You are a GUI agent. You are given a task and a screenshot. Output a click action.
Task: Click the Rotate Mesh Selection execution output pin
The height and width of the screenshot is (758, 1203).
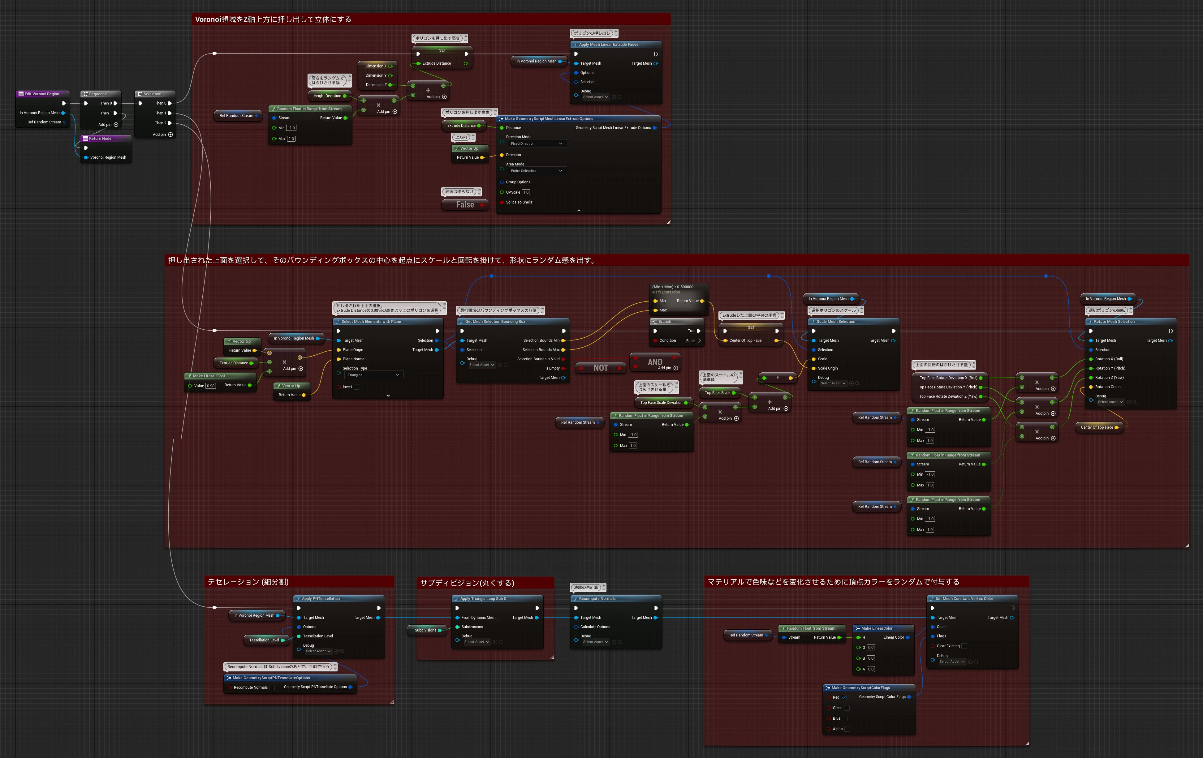point(1171,331)
